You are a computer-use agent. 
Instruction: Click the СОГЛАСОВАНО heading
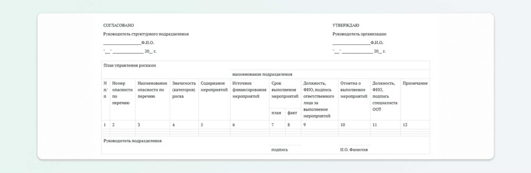point(118,25)
